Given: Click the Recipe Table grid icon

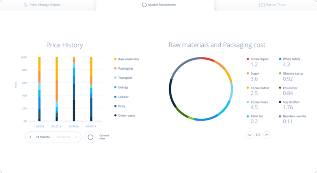Looking at the screenshot, I should point(262,5).
